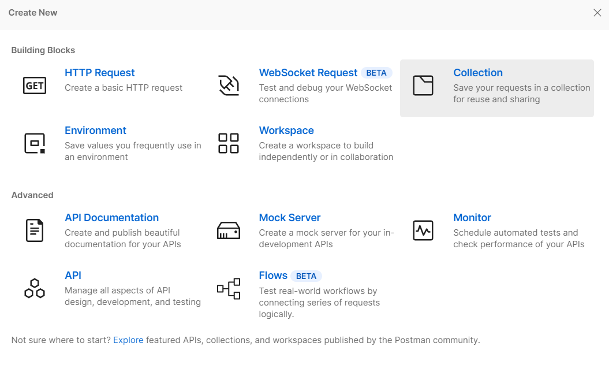This screenshot has height=365, width=609.
Task: Open the HTTP Request title link
Action: 99,73
